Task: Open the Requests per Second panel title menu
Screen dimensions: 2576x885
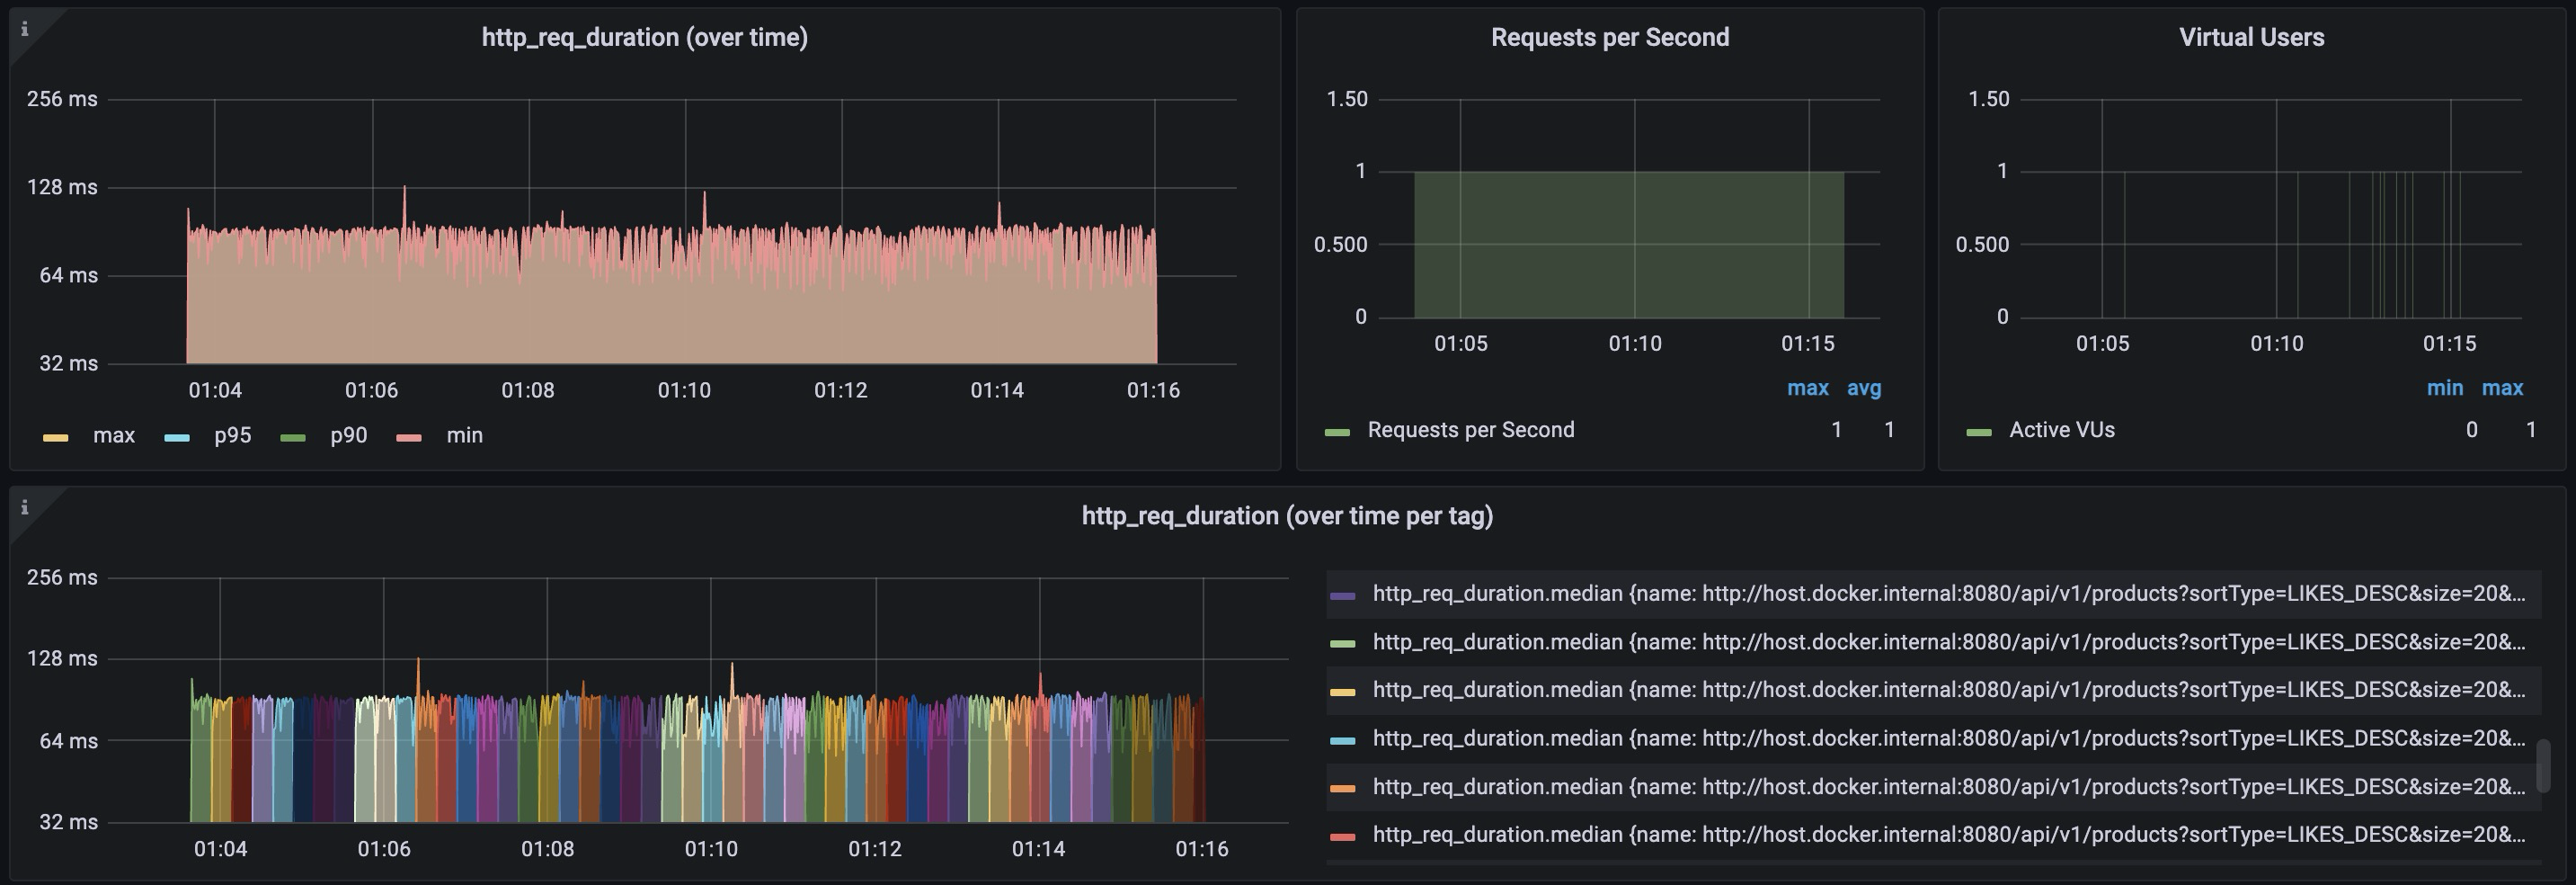Action: coord(1609,38)
